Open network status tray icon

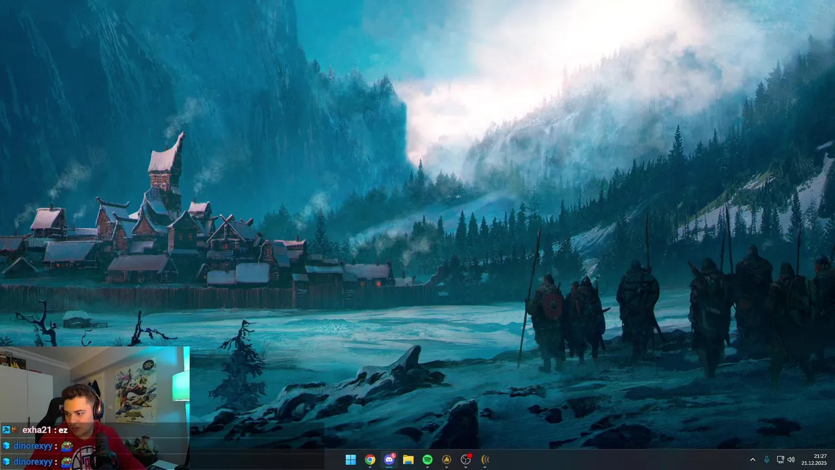(x=780, y=460)
